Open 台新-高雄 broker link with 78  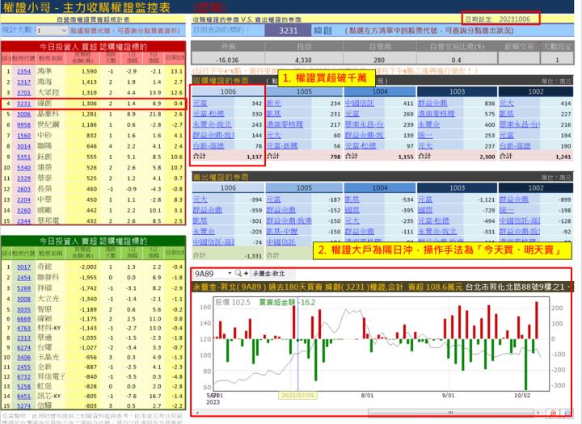coord(209,146)
